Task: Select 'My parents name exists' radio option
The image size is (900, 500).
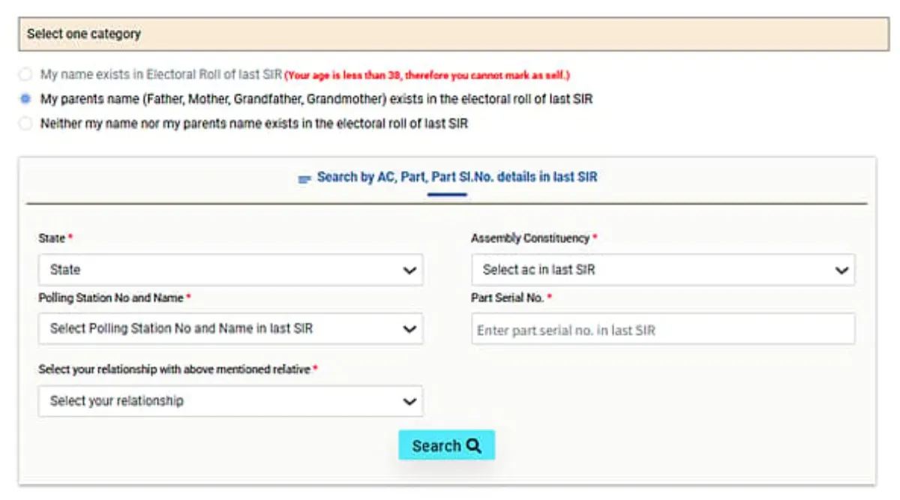Action: coord(26,99)
